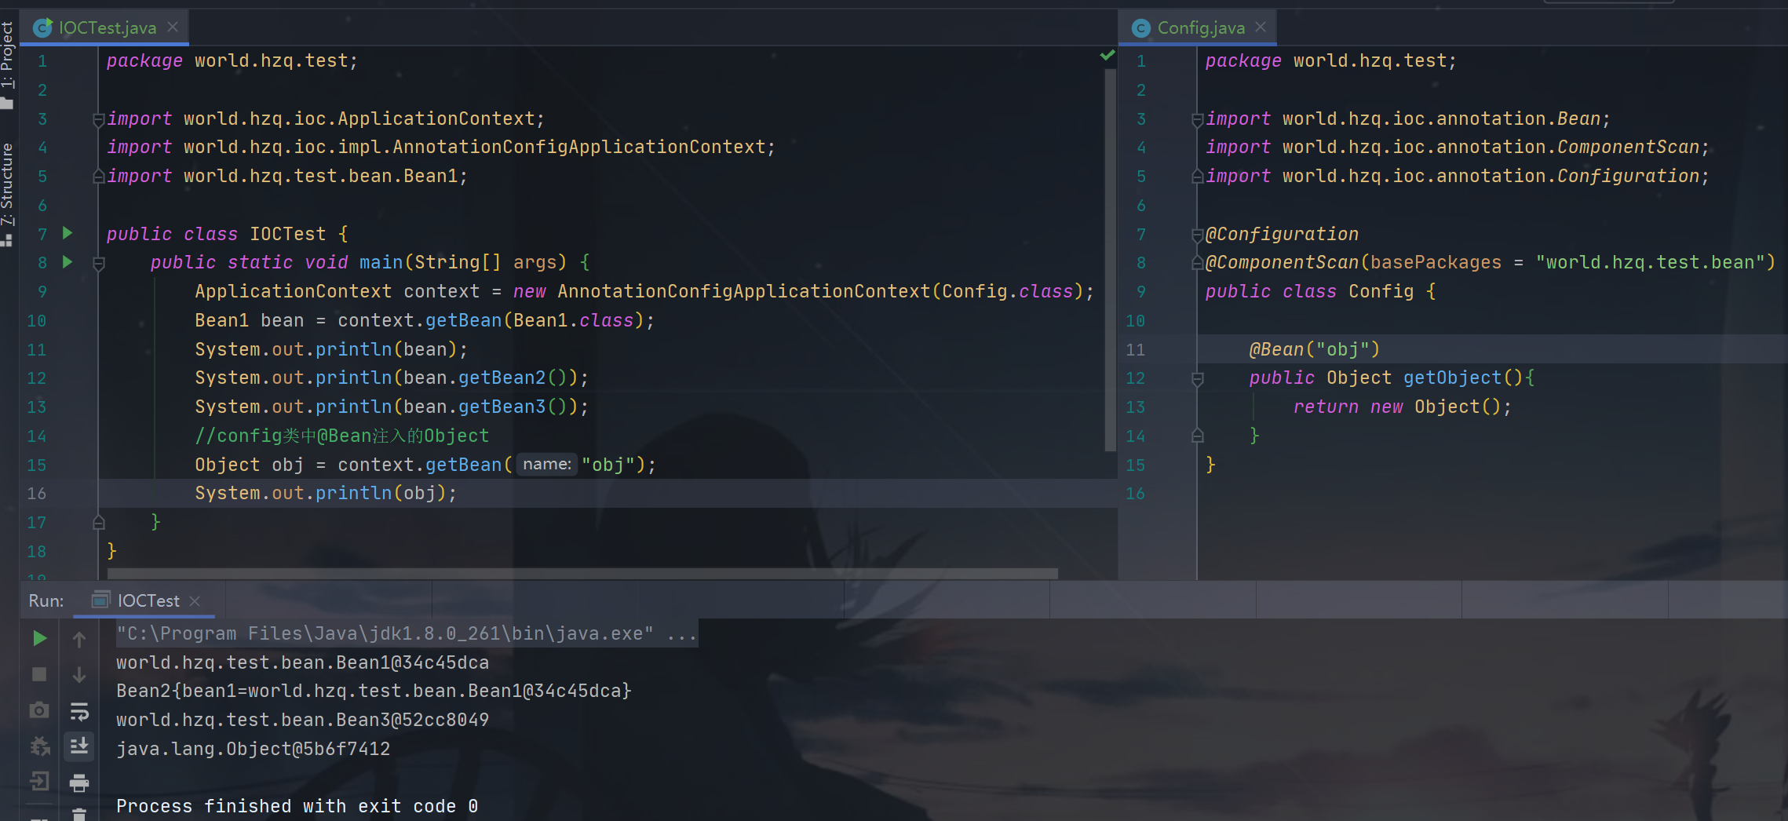Collapse the main method body fold marker
Viewport: 1788px width, 821px height.
coord(98,263)
